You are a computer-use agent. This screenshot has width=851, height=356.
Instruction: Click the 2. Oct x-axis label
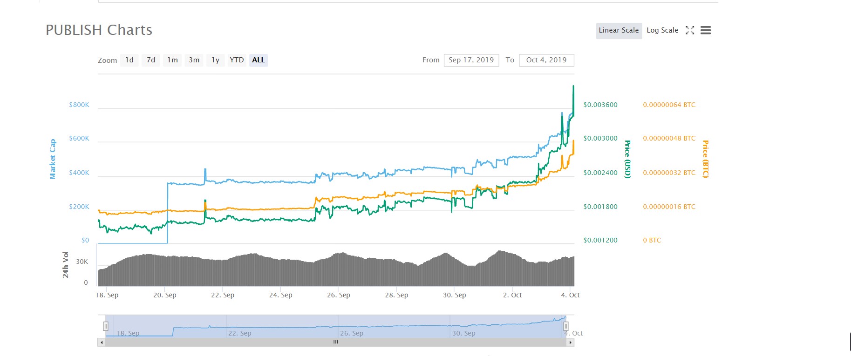click(x=512, y=295)
